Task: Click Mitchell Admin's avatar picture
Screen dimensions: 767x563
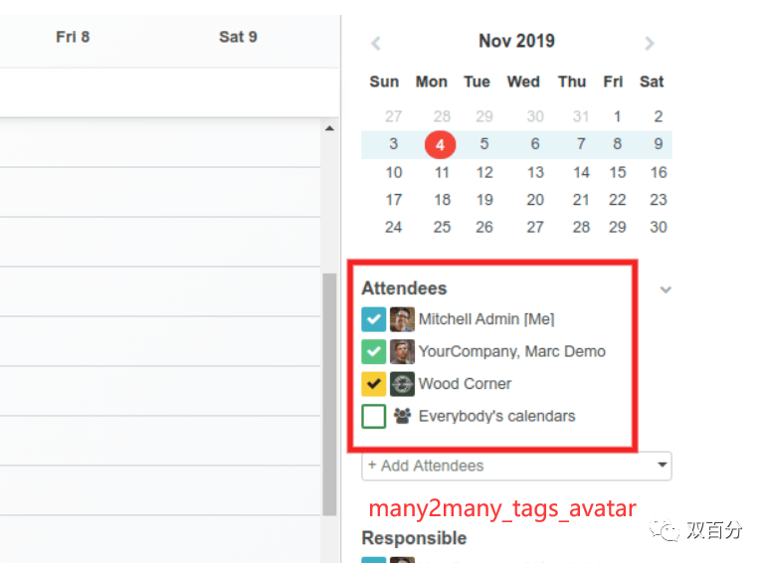Action: [x=402, y=319]
